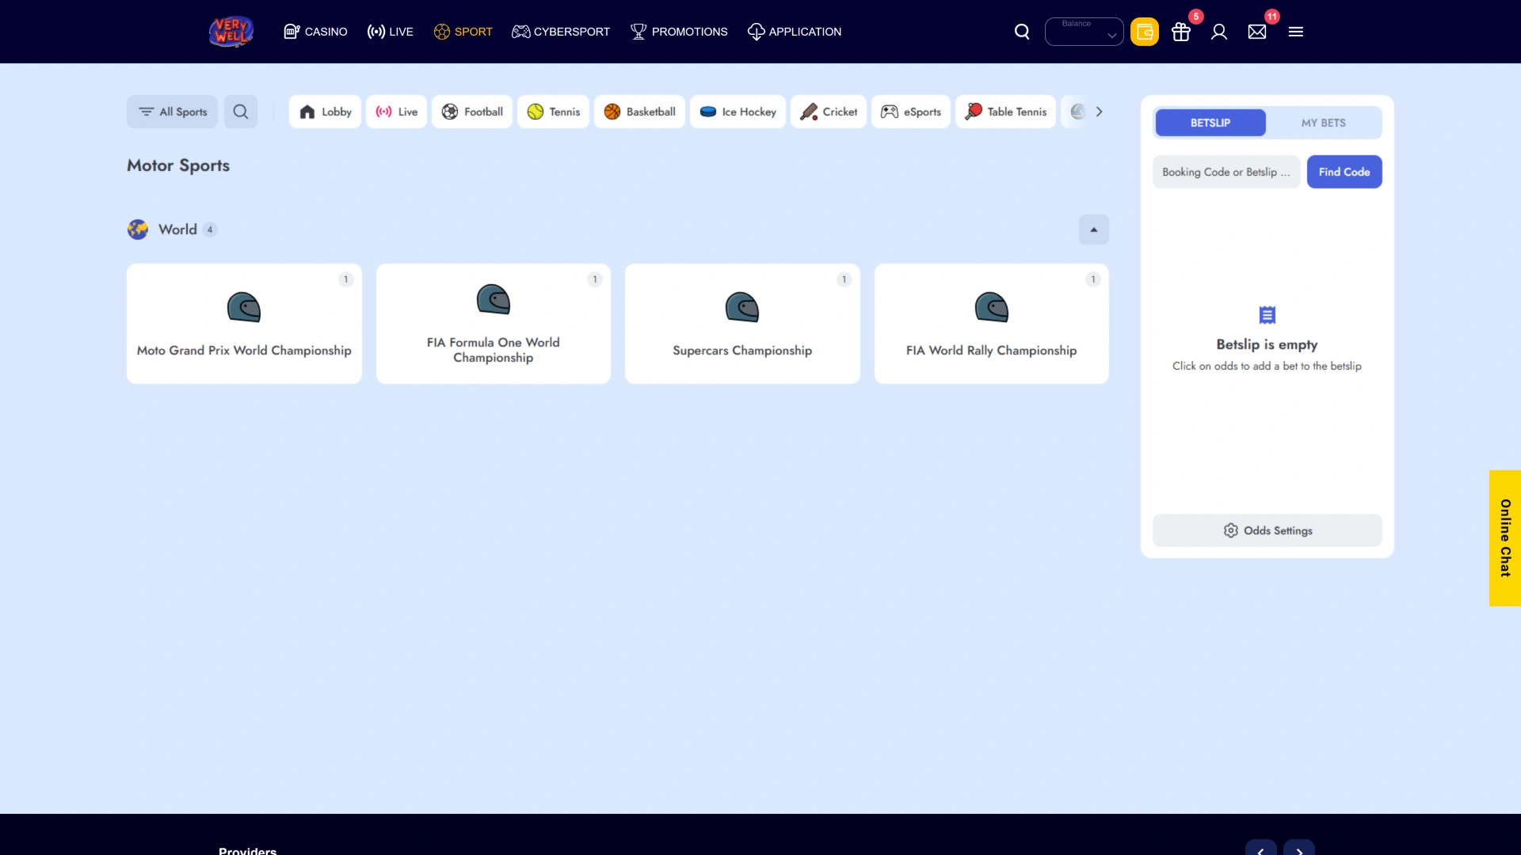The height and width of the screenshot is (855, 1521).
Task: Switch to the Betslip tab
Action: [1210, 123]
